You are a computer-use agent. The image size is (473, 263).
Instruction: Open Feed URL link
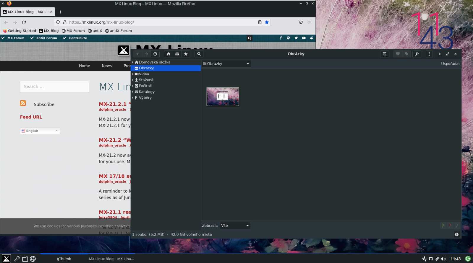pos(31,117)
